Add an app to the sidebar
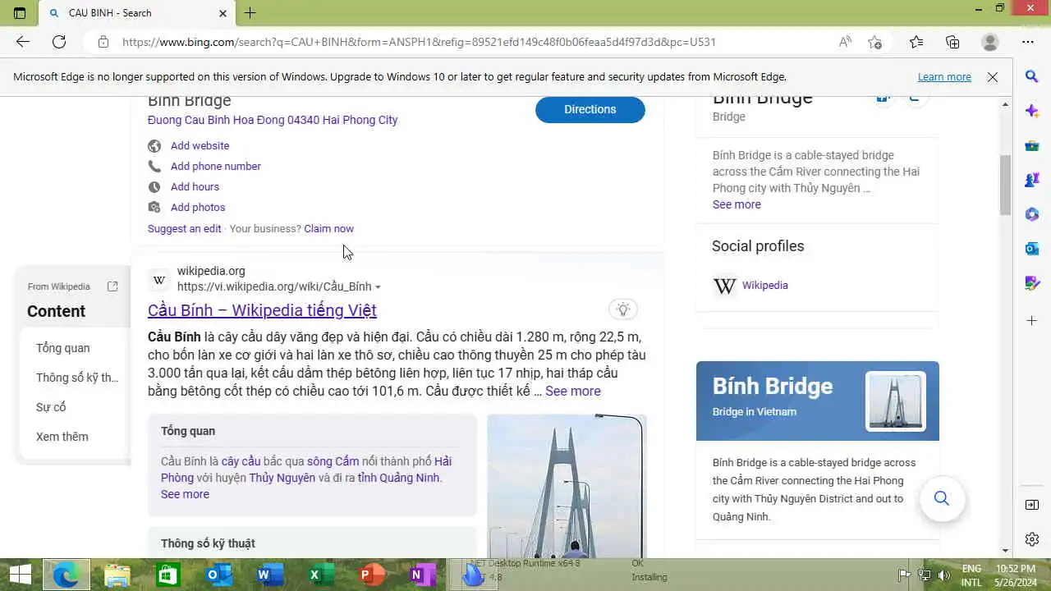Image resolution: width=1051 pixels, height=591 pixels. (1032, 319)
